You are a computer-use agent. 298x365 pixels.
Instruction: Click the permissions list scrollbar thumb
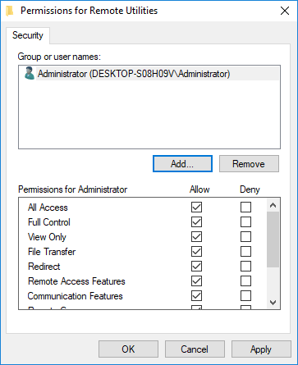[273, 240]
